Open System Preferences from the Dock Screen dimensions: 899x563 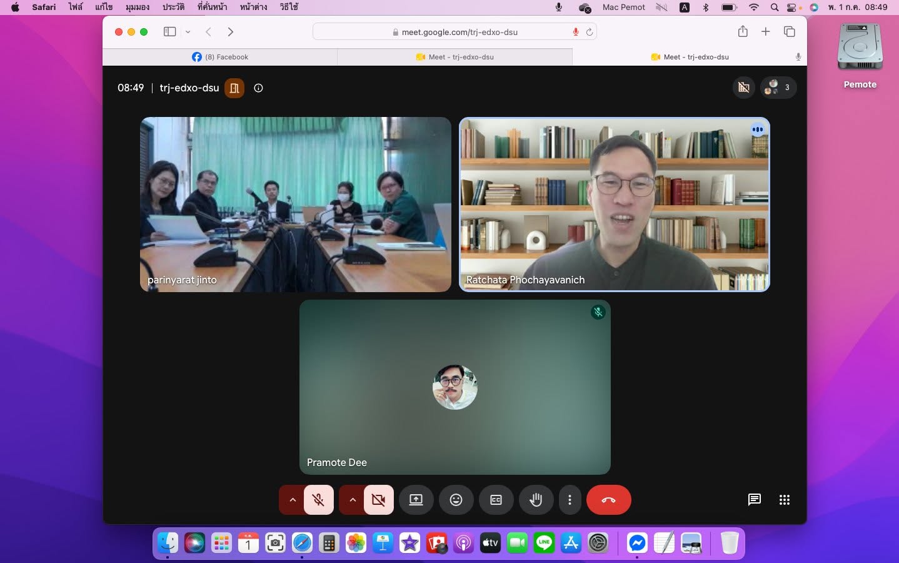tap(598, 542)
